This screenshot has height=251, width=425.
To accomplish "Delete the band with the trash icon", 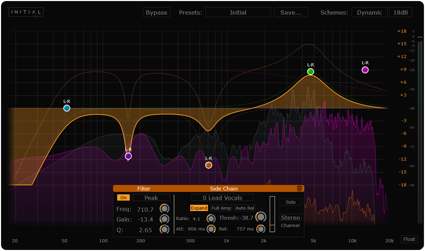I will (299, 188).
